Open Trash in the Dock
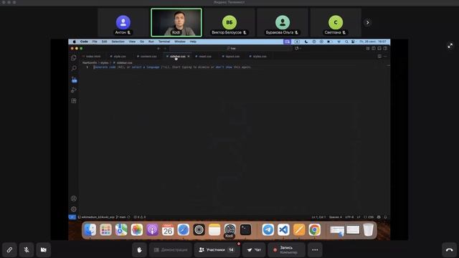The height and width of the screenshot is (258, 459). [368, 229]
